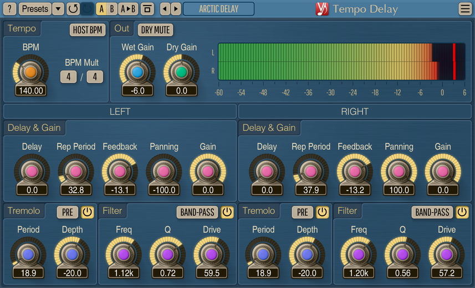Switch to state B slot
The width and height of the screenshot is (475, 288).
click(x=112, y=9)
